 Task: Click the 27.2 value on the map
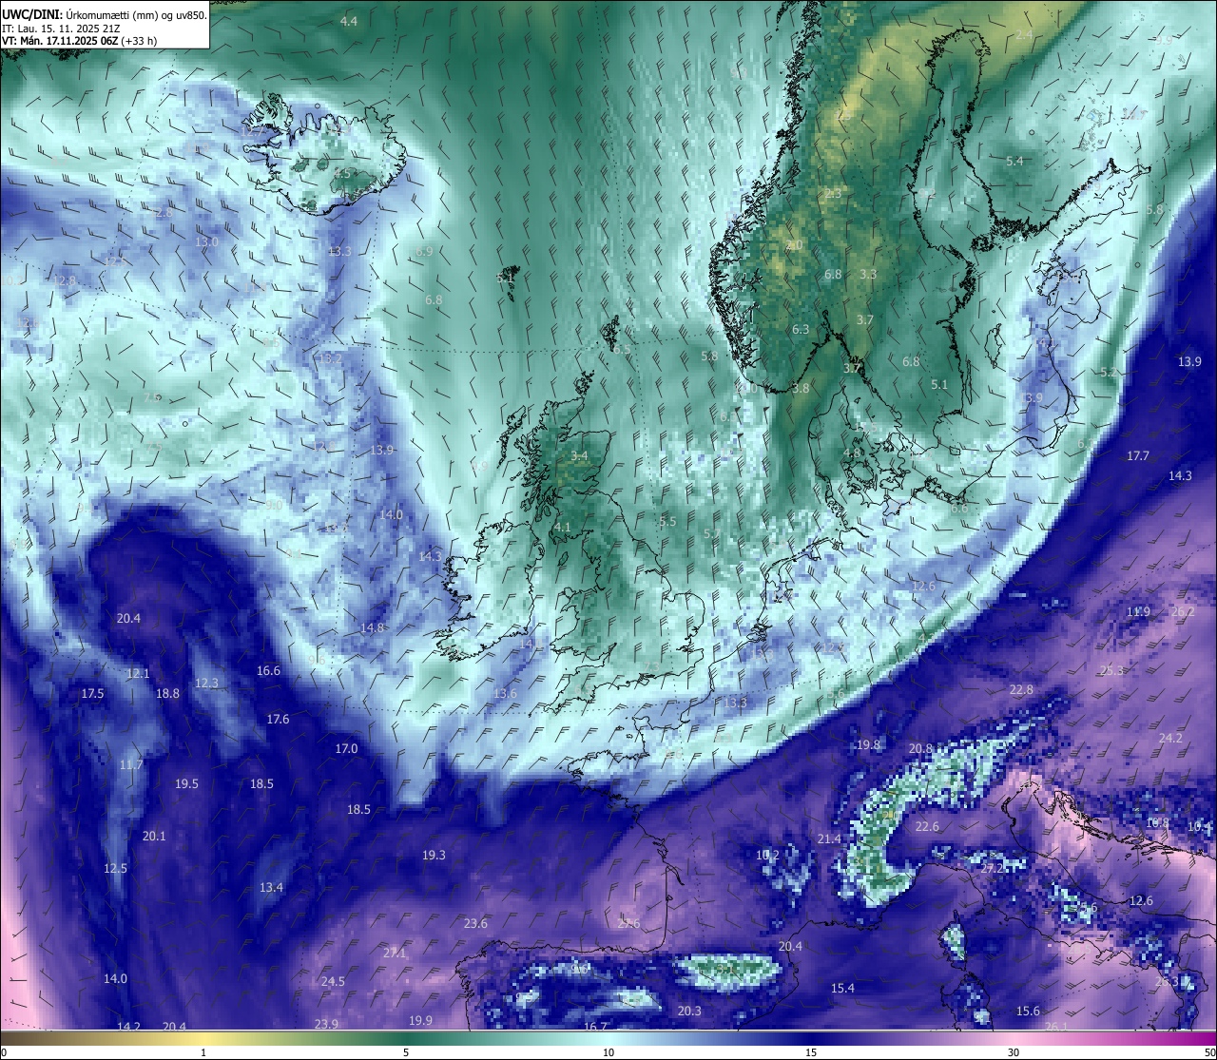(x=993, y=869)
